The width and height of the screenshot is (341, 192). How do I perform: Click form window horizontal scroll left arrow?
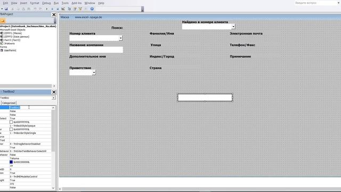pyautogui.click(x=60, y=189)
